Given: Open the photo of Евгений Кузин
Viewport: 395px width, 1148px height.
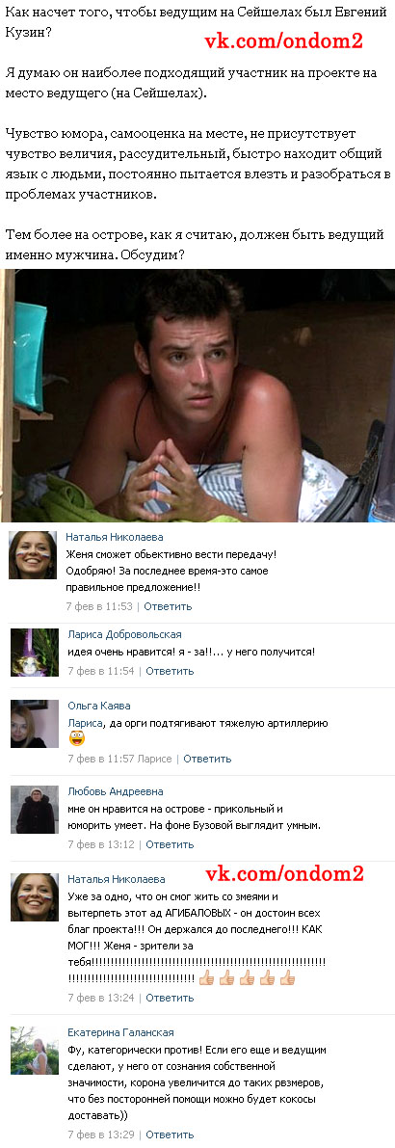Looking at the screenshot, I should coord(197,395).
